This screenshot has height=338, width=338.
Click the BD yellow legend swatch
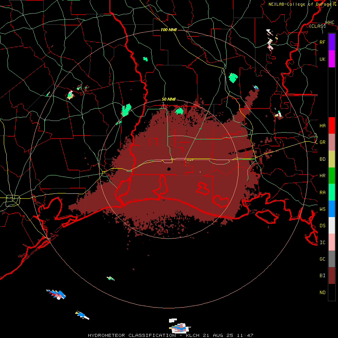332,159
